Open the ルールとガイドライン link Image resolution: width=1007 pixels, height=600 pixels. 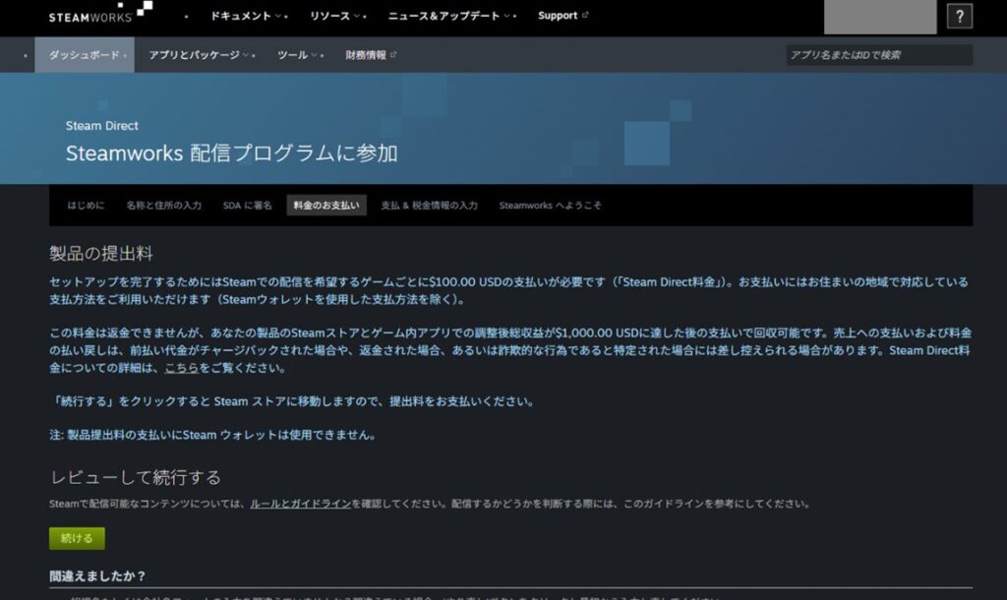300,504
